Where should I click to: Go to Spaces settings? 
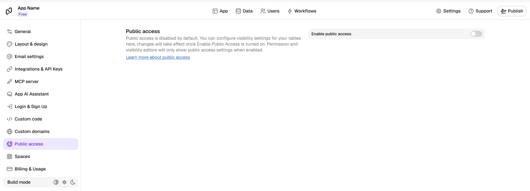(x=40, y=156)
